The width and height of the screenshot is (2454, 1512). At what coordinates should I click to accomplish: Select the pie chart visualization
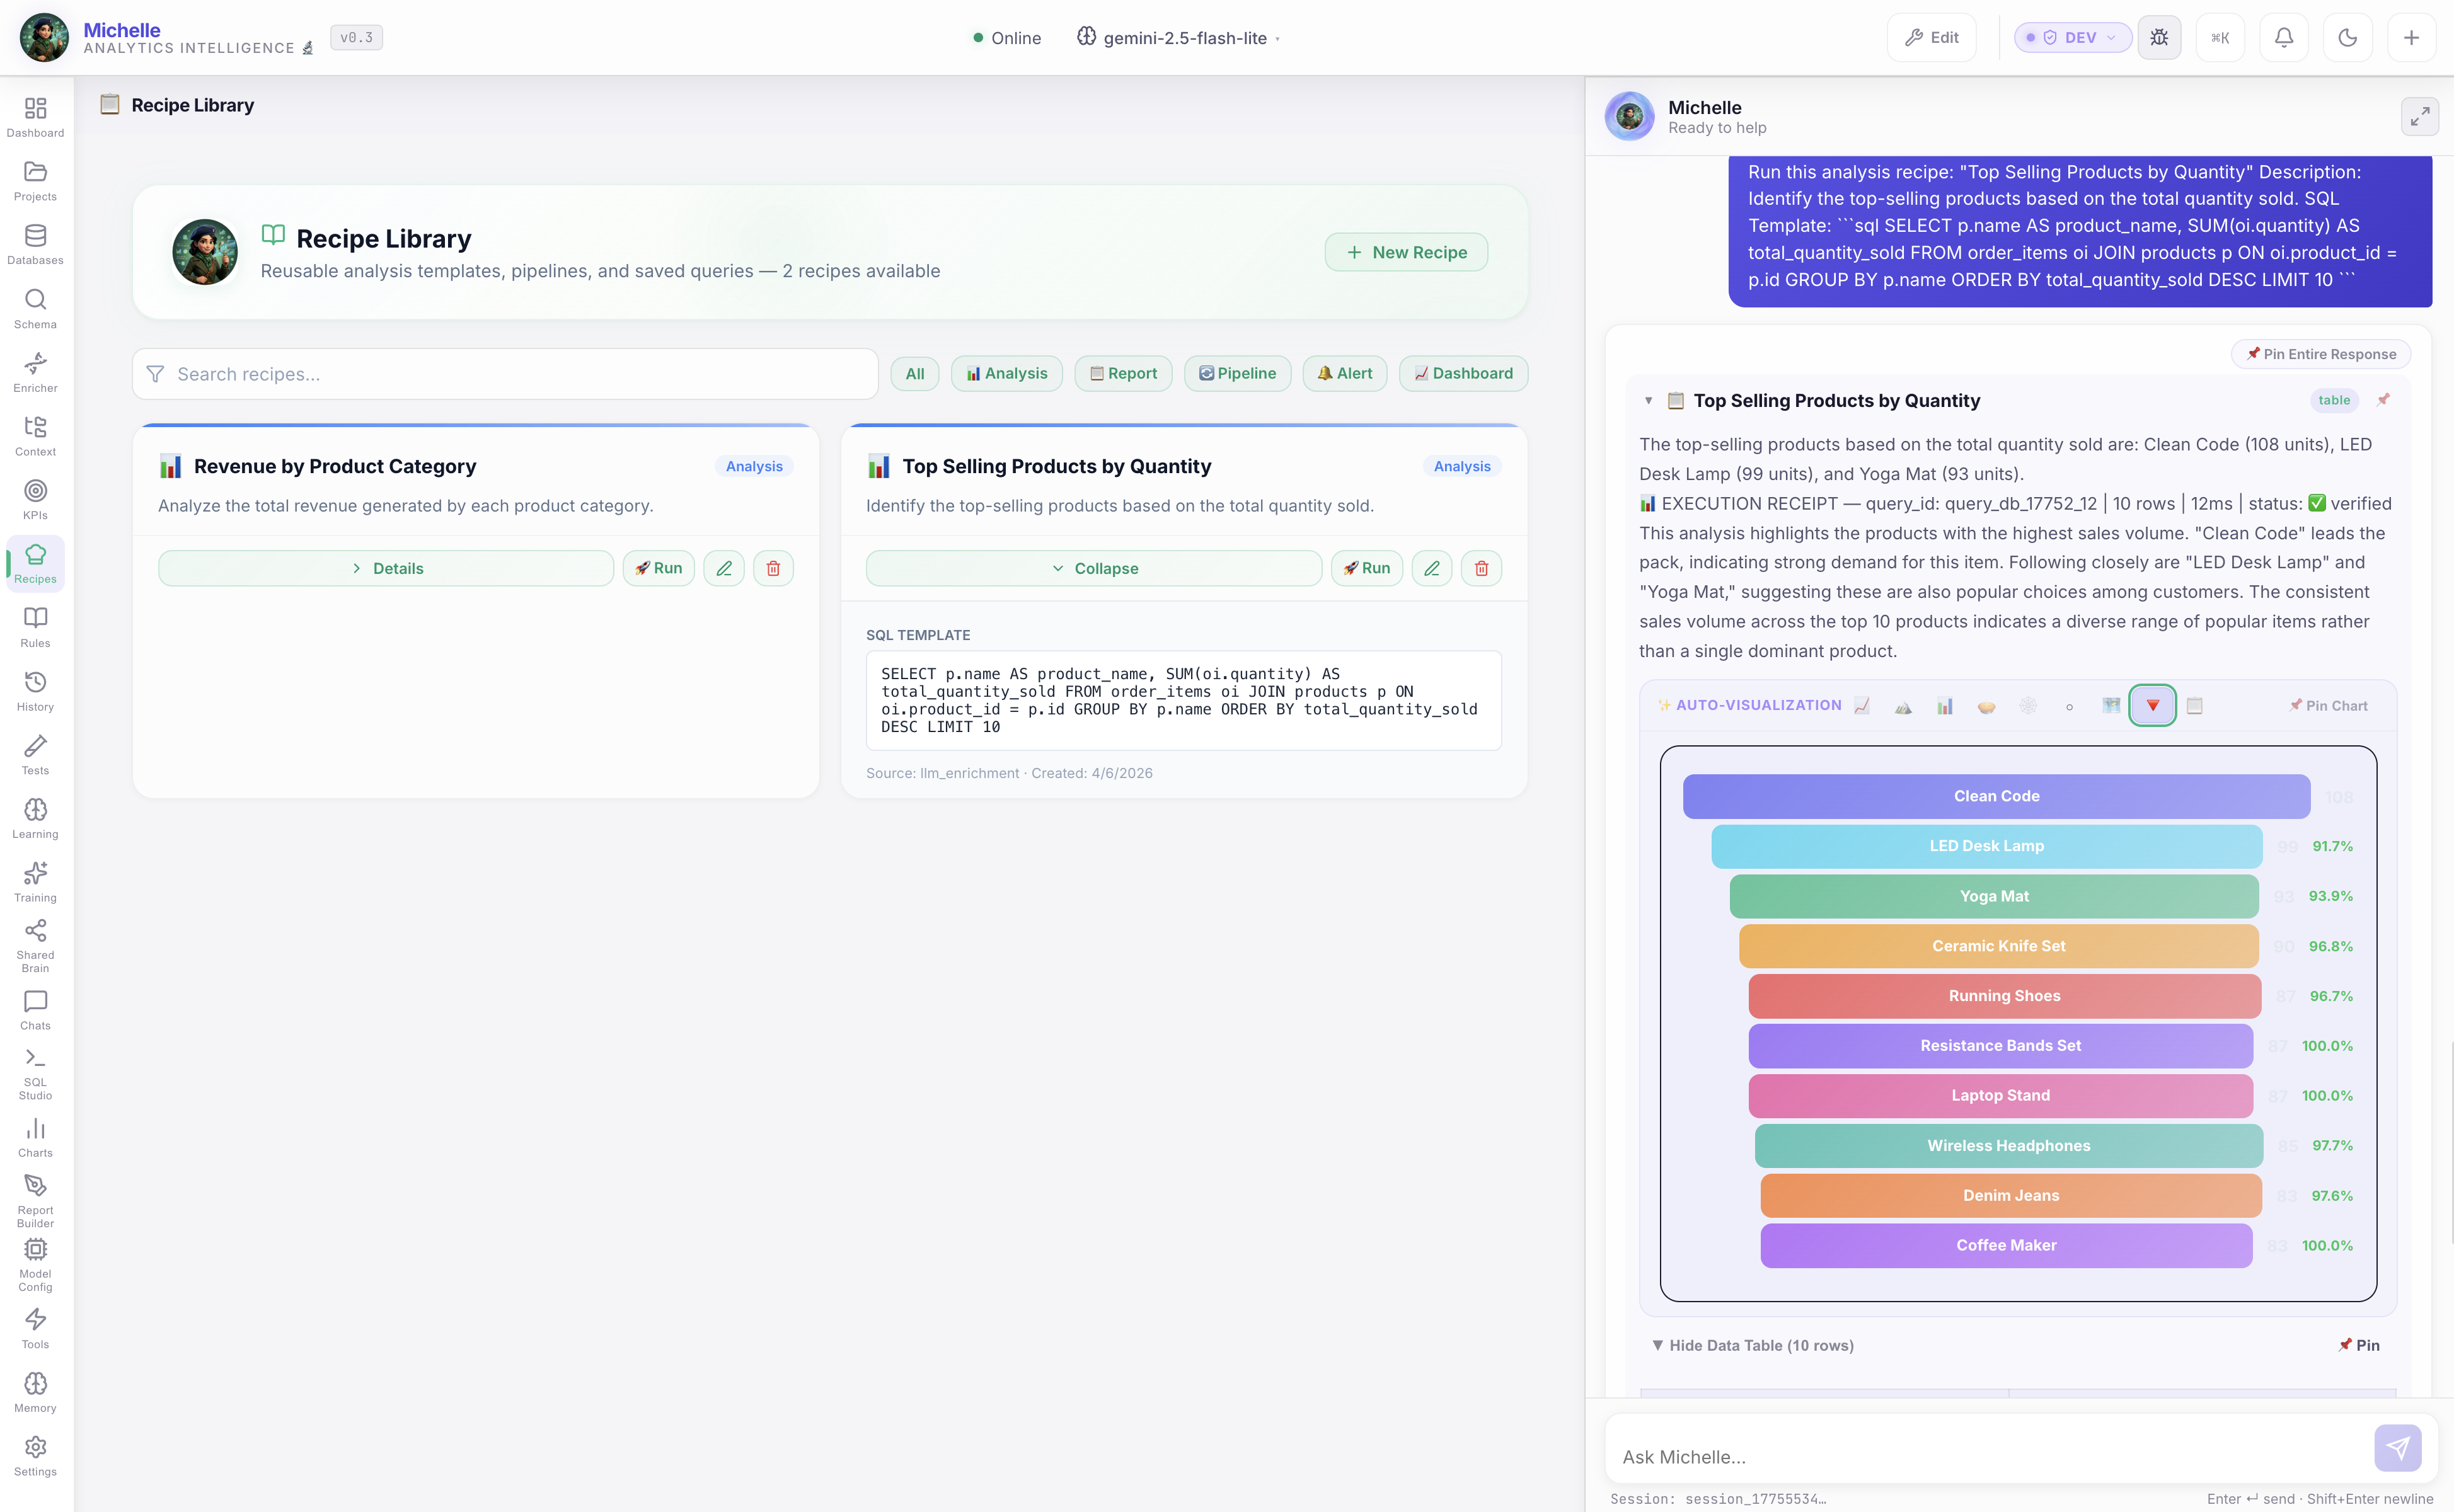(1987, 705)
